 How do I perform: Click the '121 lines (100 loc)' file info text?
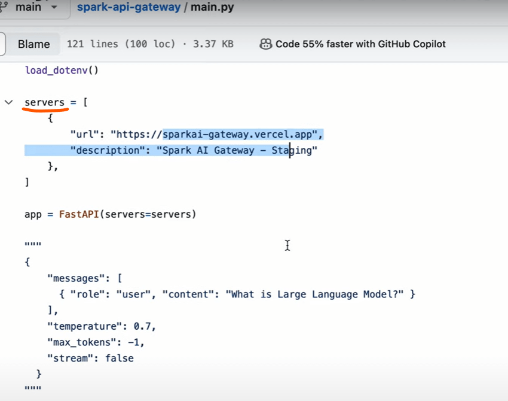point(121,44)
